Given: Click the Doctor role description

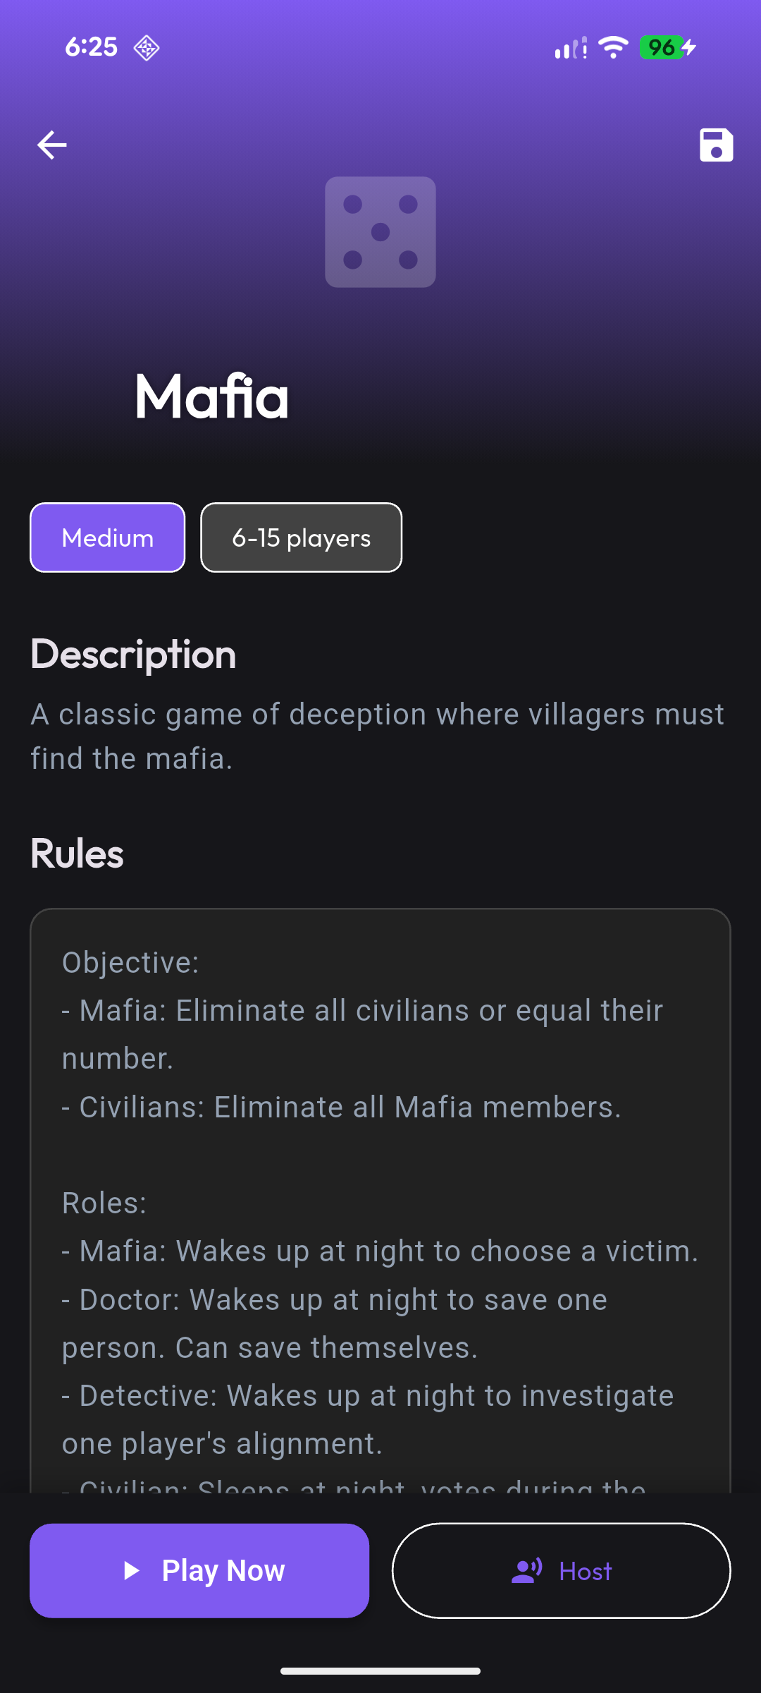Looking at the screenshot, I should [x=335, y=1323].
